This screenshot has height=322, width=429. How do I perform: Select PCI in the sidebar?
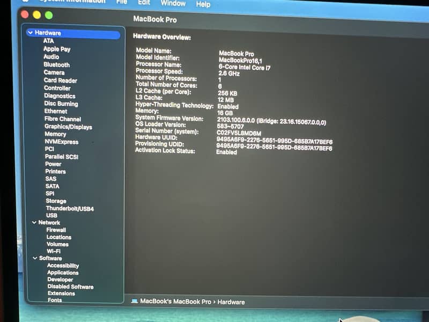(49, 149)
